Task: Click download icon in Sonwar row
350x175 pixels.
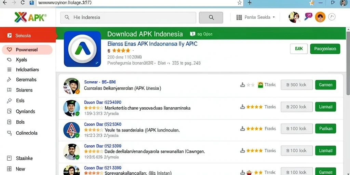Action: tap(242, 85)
